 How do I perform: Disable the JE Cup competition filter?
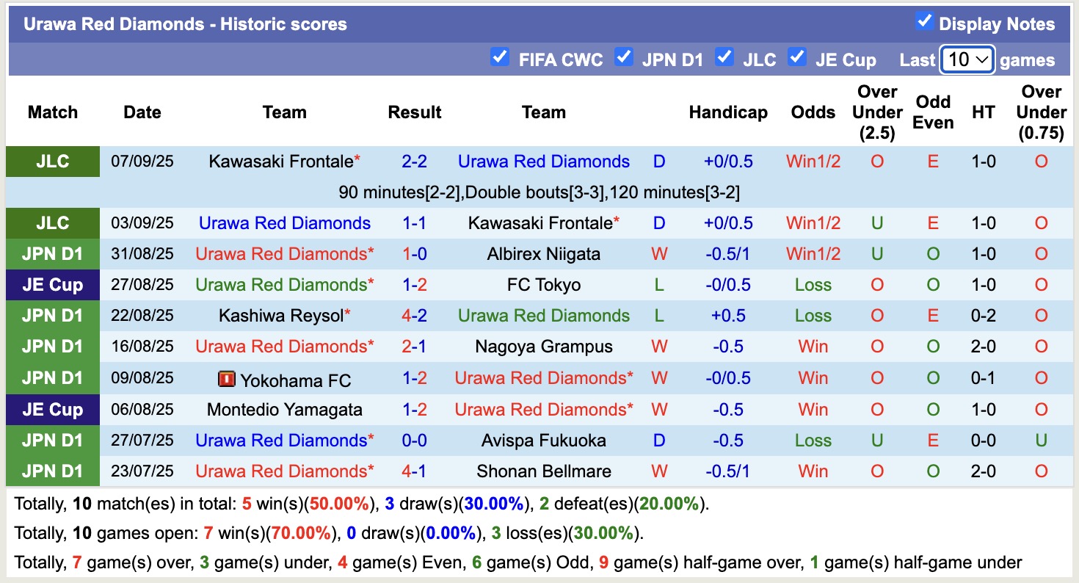(x=797, y=56)
